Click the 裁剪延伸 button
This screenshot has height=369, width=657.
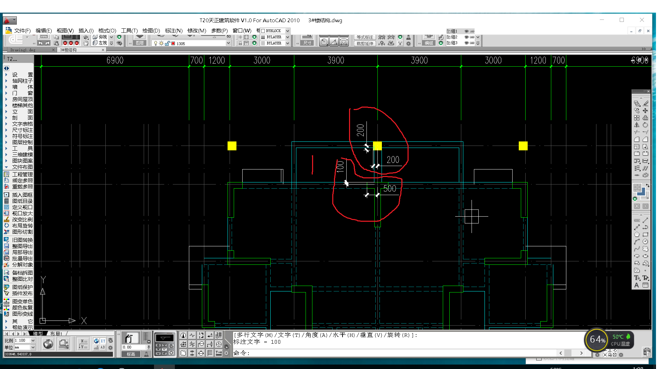click(x=365, y=43)
